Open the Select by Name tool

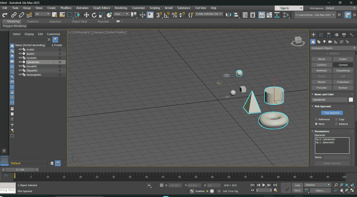[x=62, y=15]
